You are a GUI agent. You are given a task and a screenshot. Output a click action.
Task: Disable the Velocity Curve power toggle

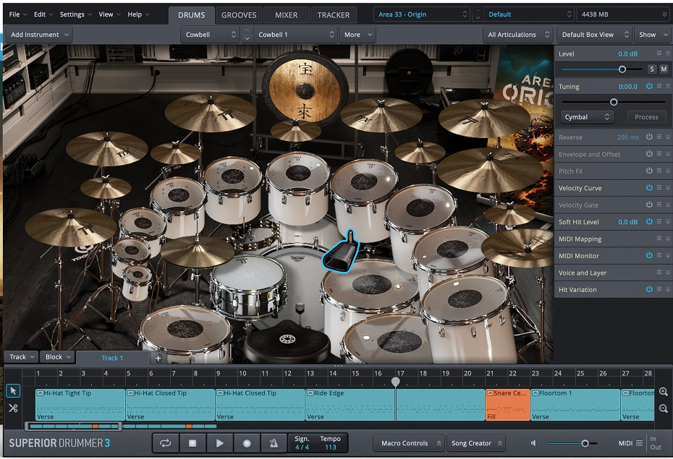tap(650, 188)
